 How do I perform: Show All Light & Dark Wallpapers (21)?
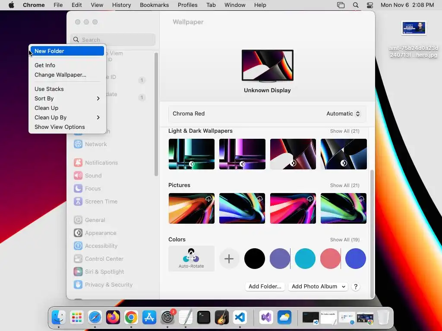345,131
